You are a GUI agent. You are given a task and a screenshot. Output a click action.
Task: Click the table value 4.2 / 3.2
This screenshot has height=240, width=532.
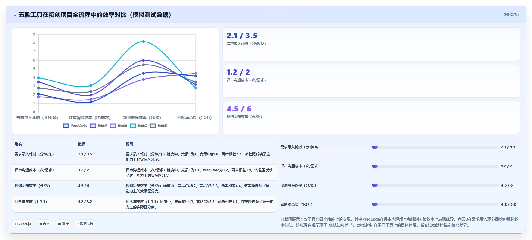point(85,202)
